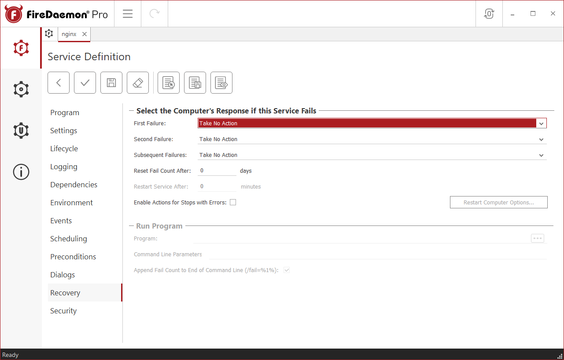Toggle Enable Actions for Stops with Errors
Viewport: 564px width, 360px height.
point(233,202)
